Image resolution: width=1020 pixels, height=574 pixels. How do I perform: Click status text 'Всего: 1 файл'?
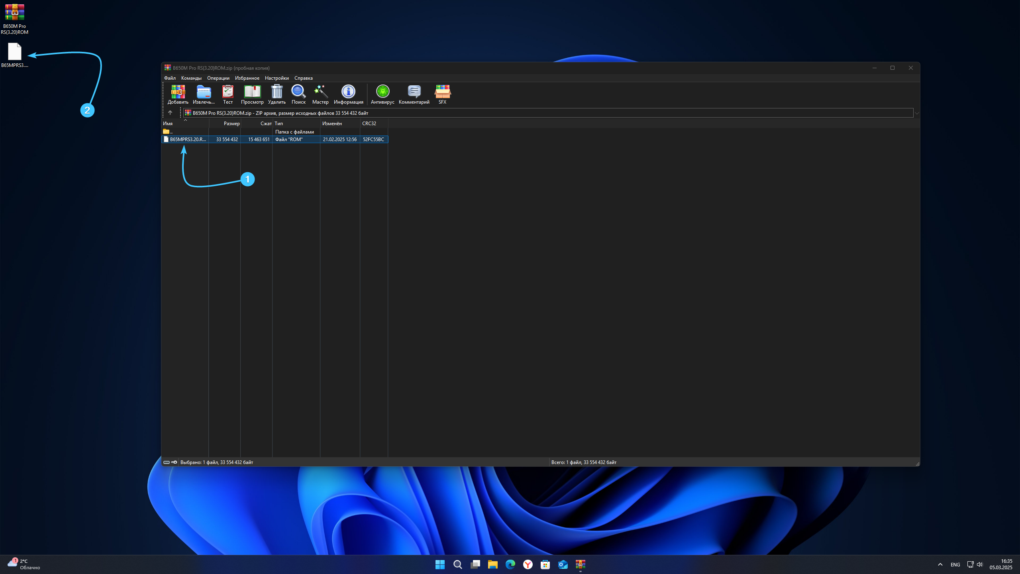point(584,462)
